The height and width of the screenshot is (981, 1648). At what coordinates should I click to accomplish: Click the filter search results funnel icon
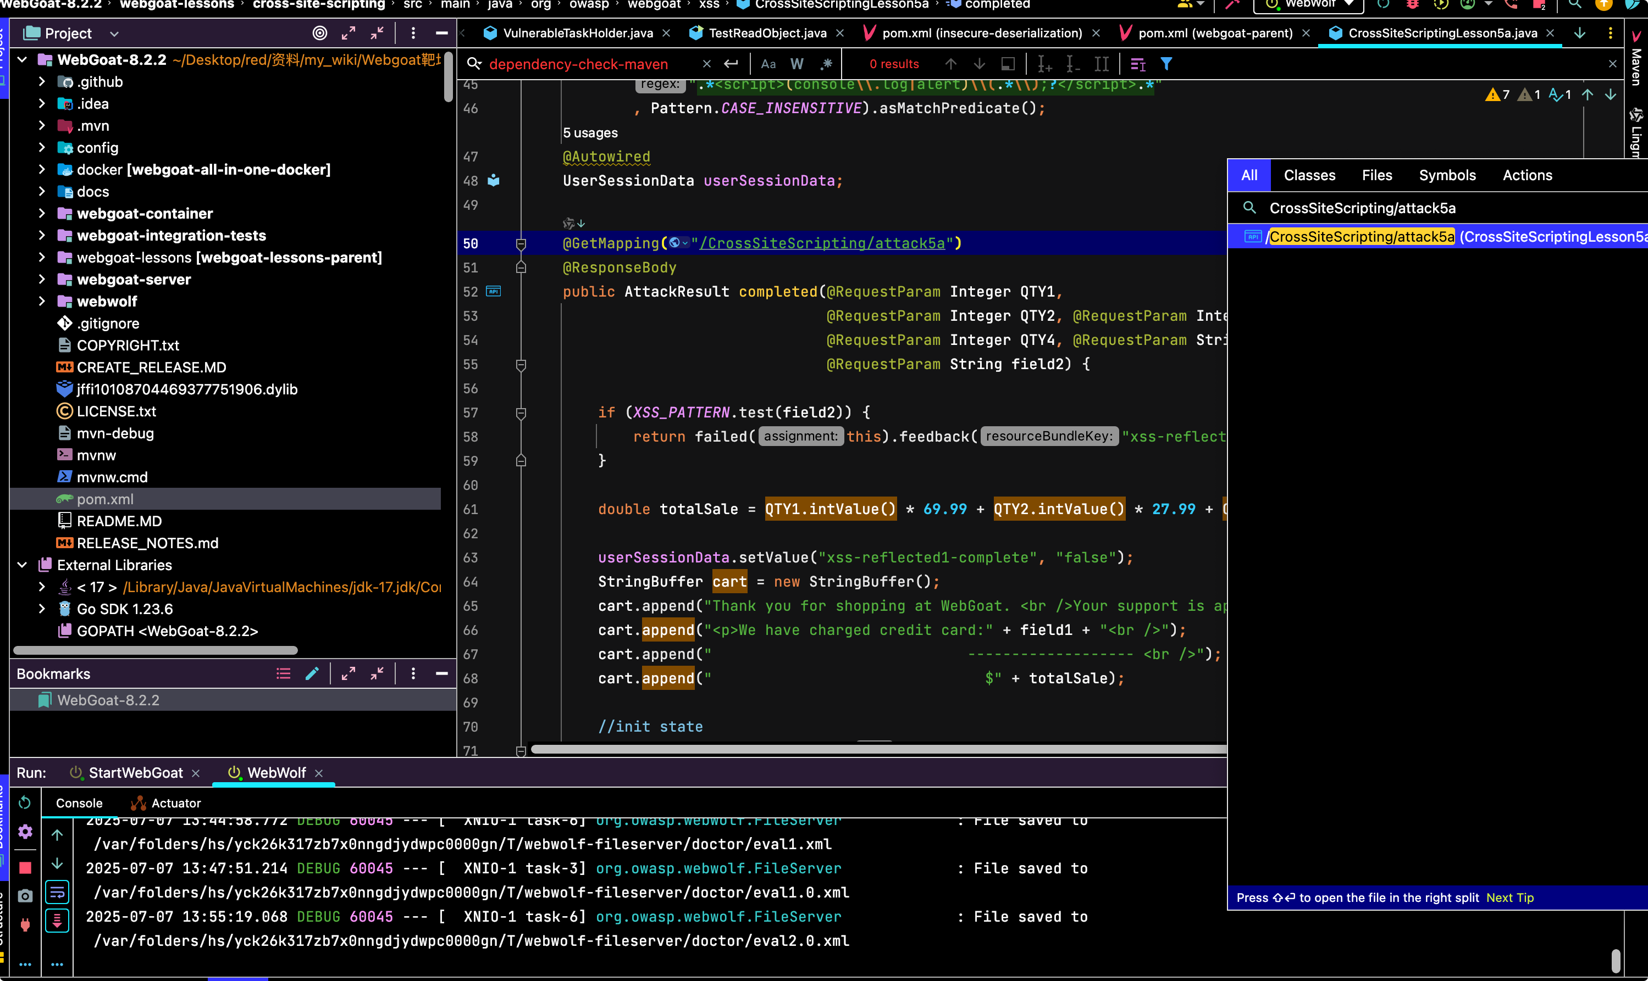click(1166, 64)
